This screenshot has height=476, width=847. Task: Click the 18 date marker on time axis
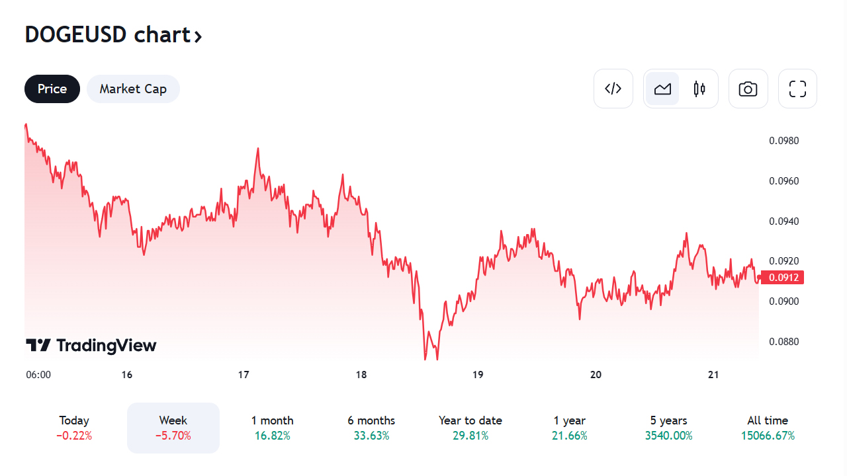(361, 375)
